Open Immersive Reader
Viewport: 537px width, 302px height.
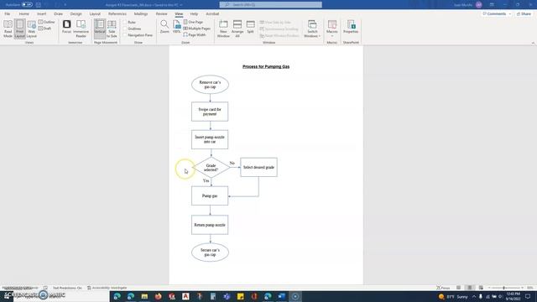81,29
